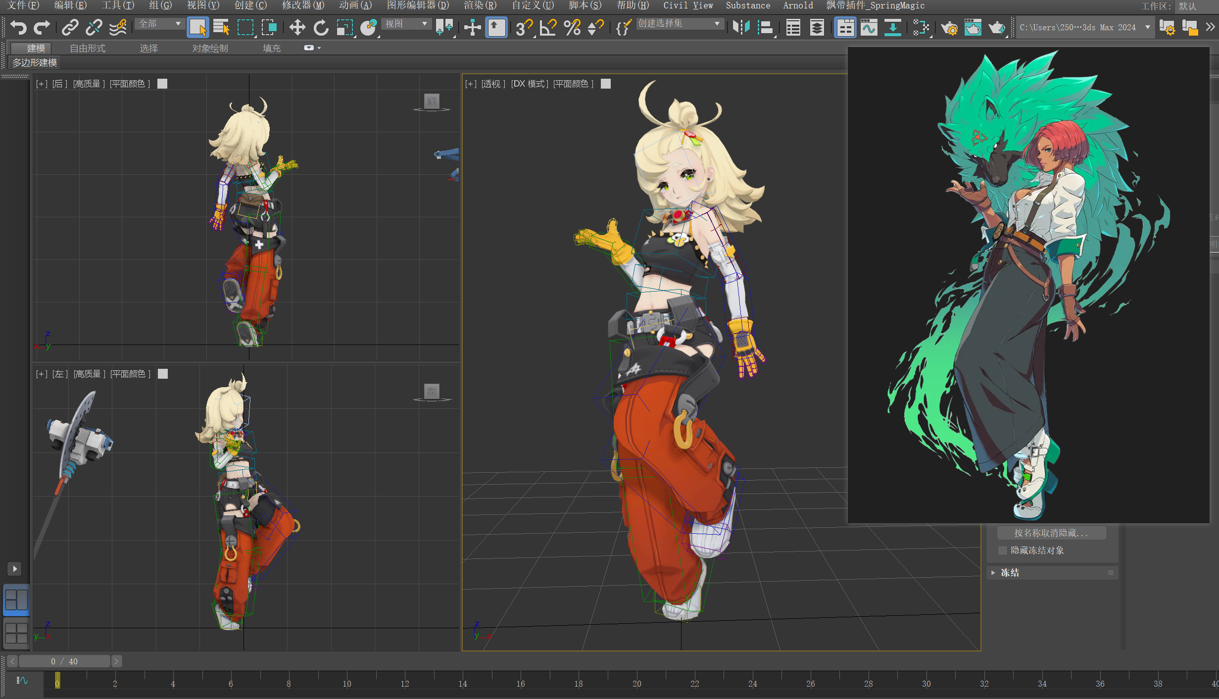Open Render Setup teapot gear icon
Viewport: 1219px width, 699px height.
coord(949,27)
